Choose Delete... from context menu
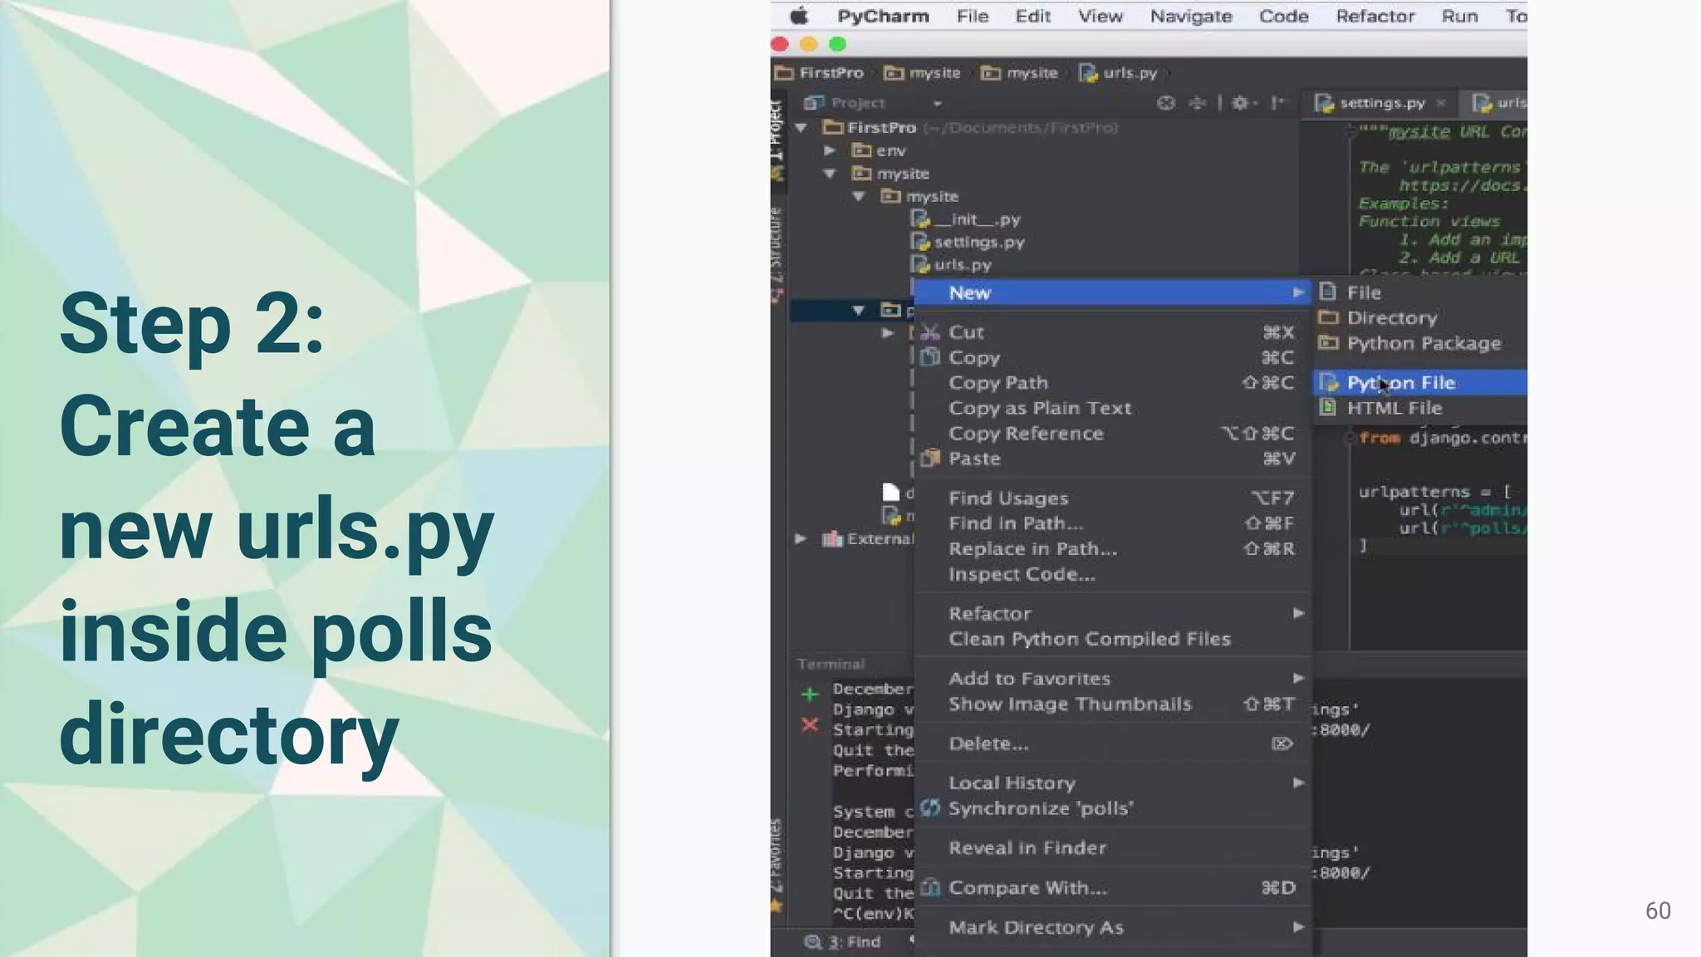 pos(1112,744)
